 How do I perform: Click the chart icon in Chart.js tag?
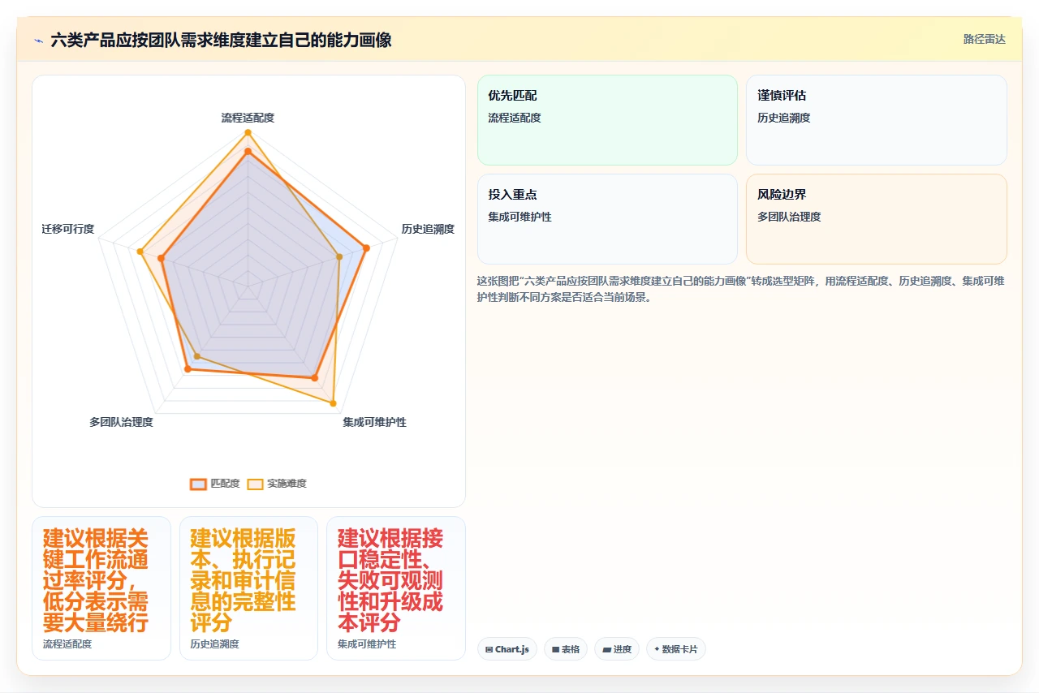pyautogui.click(x=489, y=649)
